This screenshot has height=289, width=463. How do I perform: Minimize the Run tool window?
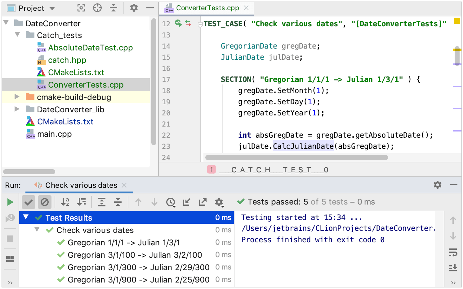[x=454, y=185]
